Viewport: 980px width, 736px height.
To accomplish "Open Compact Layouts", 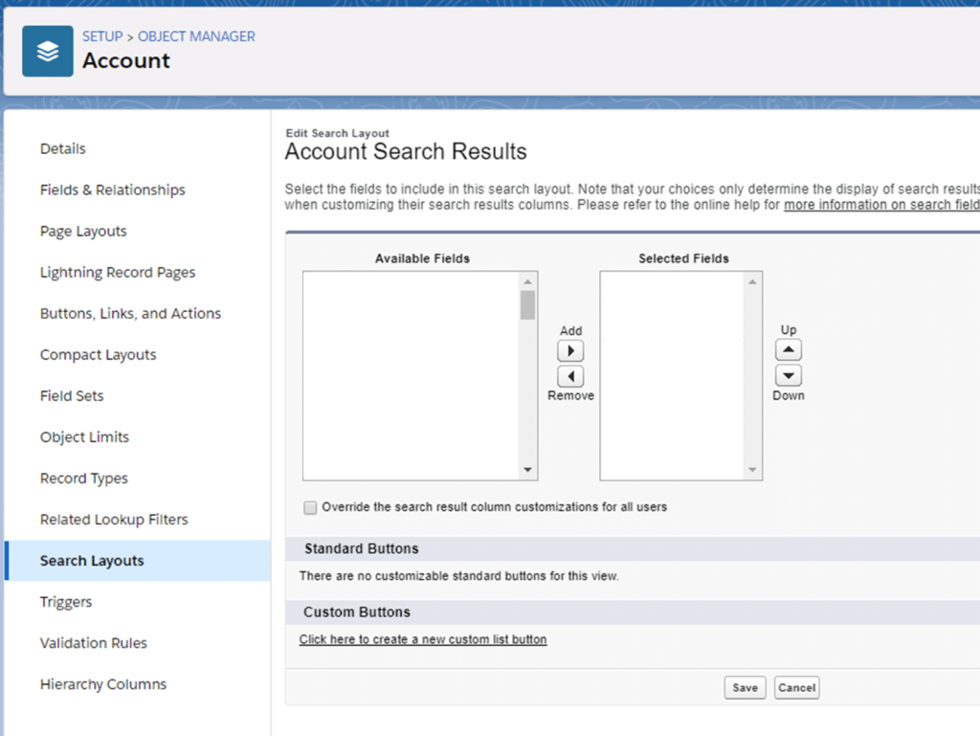I will click(99, 355).
